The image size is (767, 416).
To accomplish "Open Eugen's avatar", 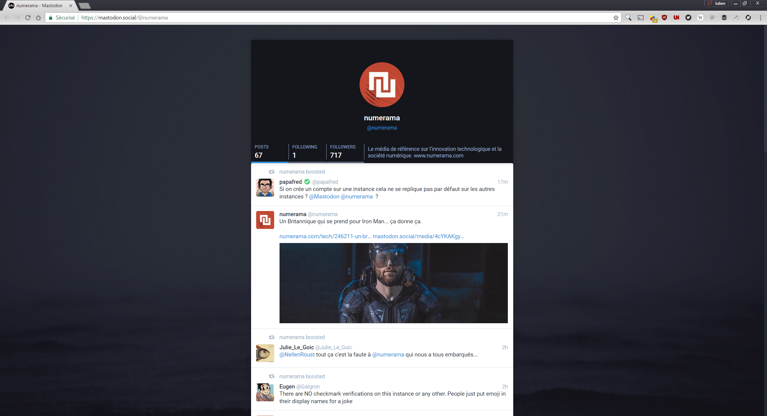I will 265,392.
